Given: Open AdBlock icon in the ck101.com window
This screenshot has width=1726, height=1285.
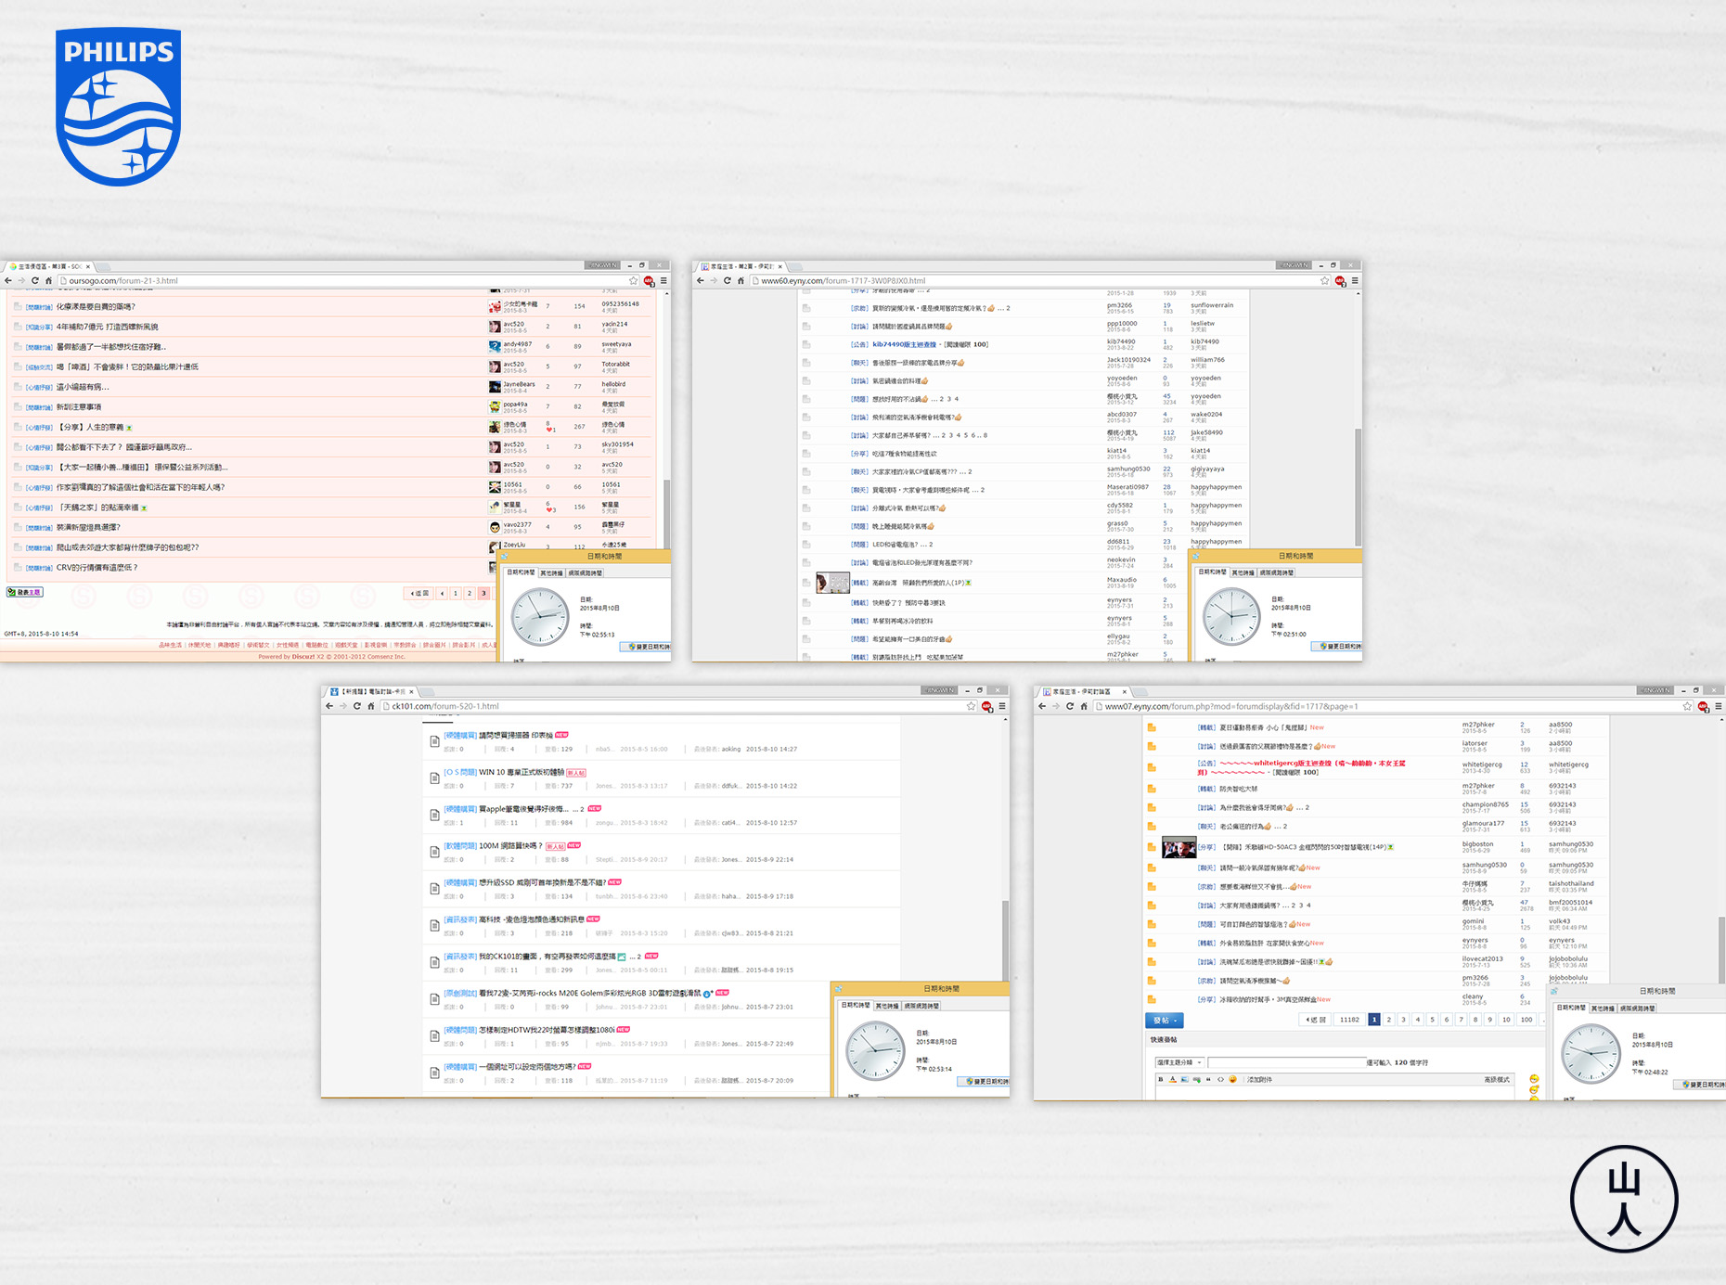Looking at the screenshot, I should coord(987,706).
